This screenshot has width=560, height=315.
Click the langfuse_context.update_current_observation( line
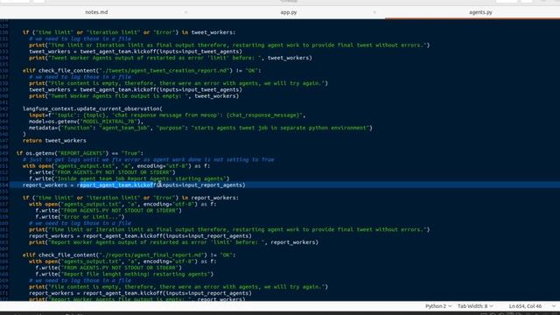pyautogui.click(x=93, y=108)
